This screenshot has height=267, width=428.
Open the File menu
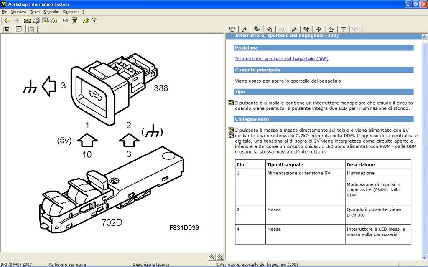pyautogui.click(x=4, y=12)
